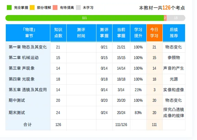Click the 20/24 current mastery cell
This screenshot has height=140, width=197.
pyautogui.click(x=121, y=113)
